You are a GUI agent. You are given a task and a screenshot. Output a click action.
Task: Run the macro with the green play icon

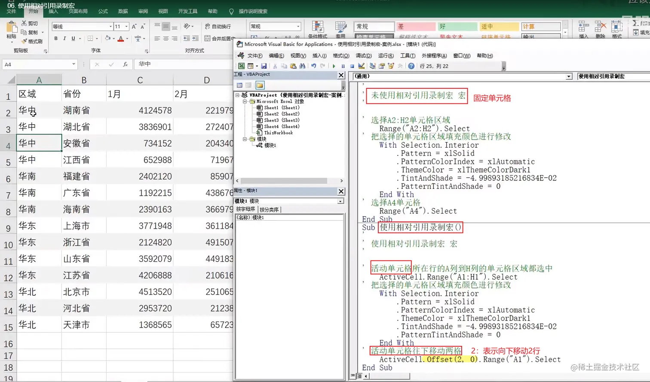coord(334,66)
